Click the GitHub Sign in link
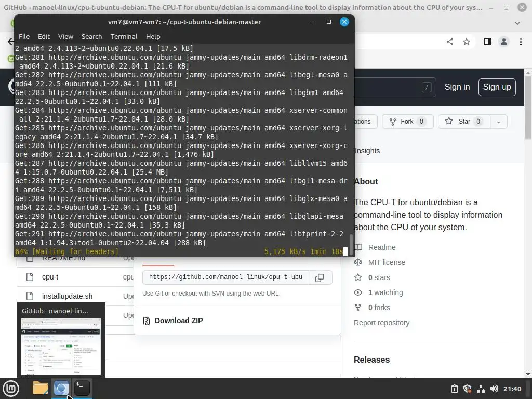The height and width of the screenshot is (399, 532). click(x=457, y=87)
